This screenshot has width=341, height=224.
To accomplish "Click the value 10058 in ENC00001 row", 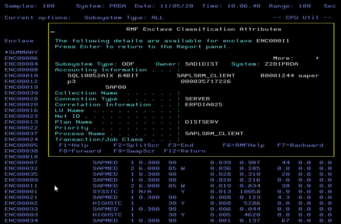I will click(250, 192).
